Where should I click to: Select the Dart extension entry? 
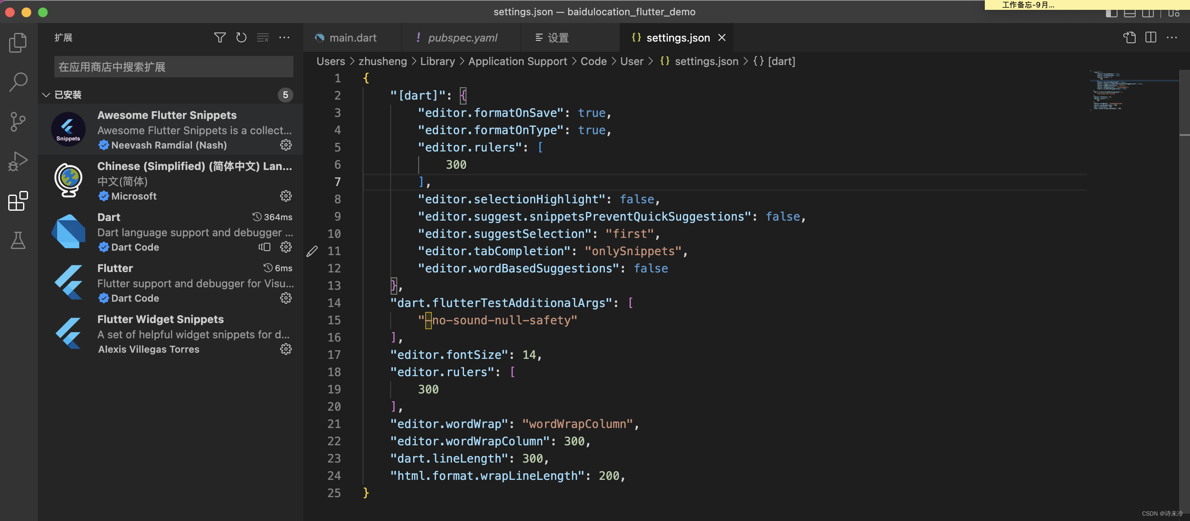[171, 232]
